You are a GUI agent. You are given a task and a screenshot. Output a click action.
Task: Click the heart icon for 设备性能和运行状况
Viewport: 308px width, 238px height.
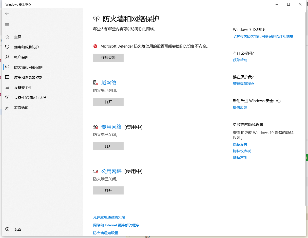coord(7,98)
